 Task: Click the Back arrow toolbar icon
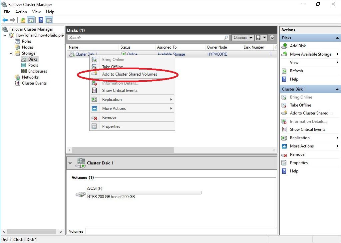(x=5, y=20)
